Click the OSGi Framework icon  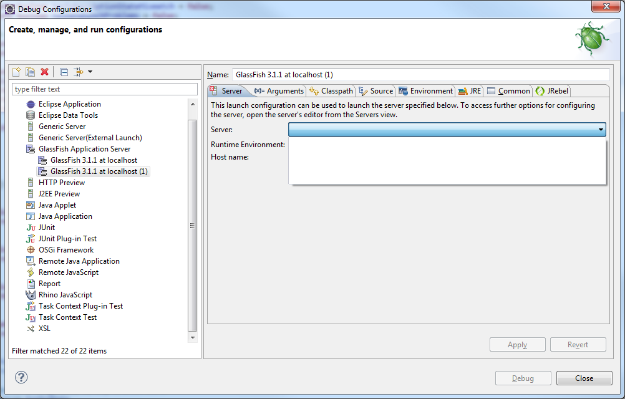pos(31,250)
